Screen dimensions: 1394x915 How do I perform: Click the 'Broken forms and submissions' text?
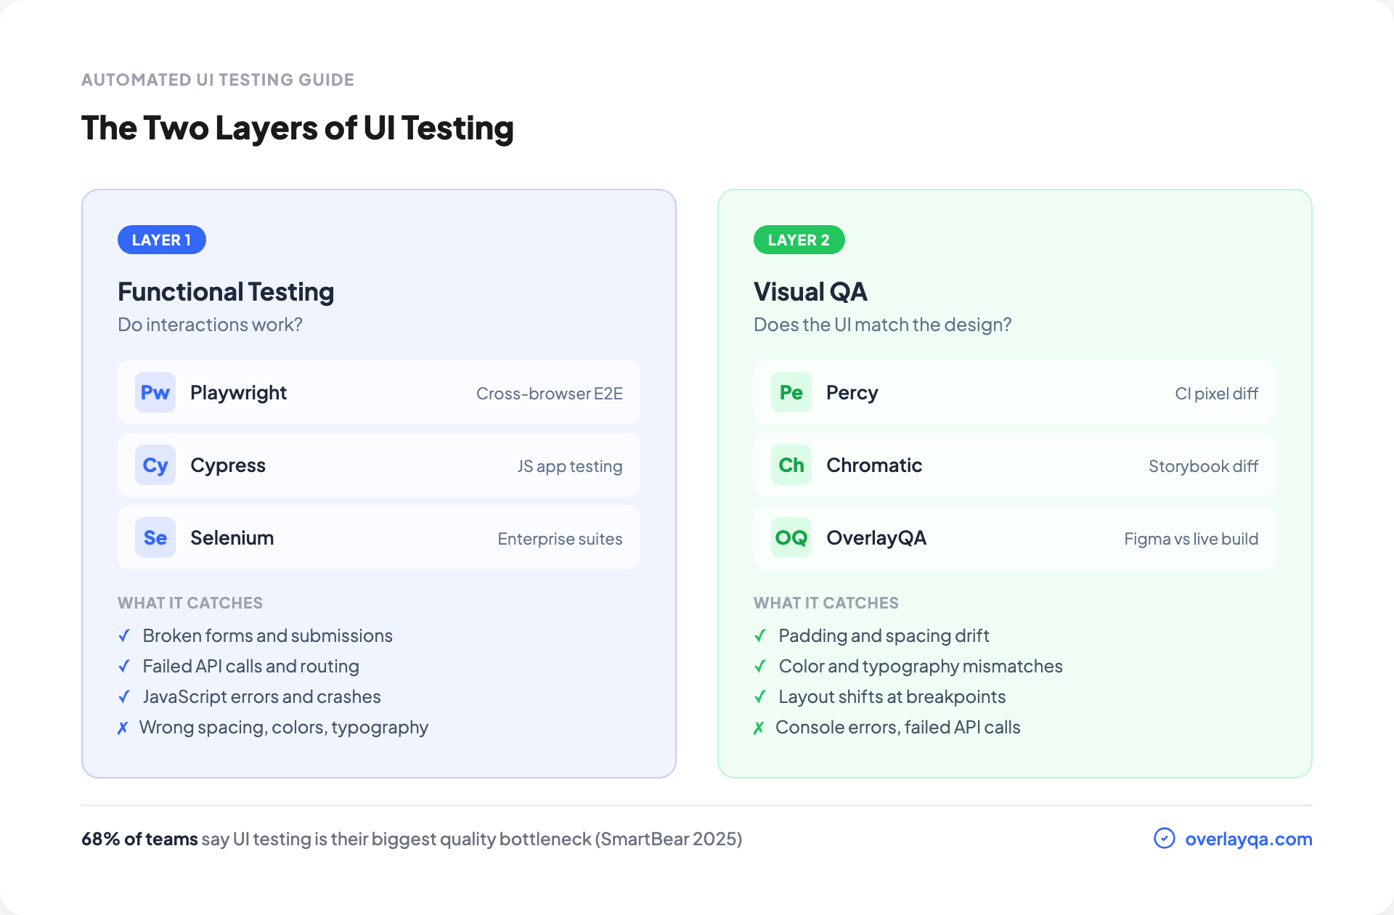pos(268,635)
